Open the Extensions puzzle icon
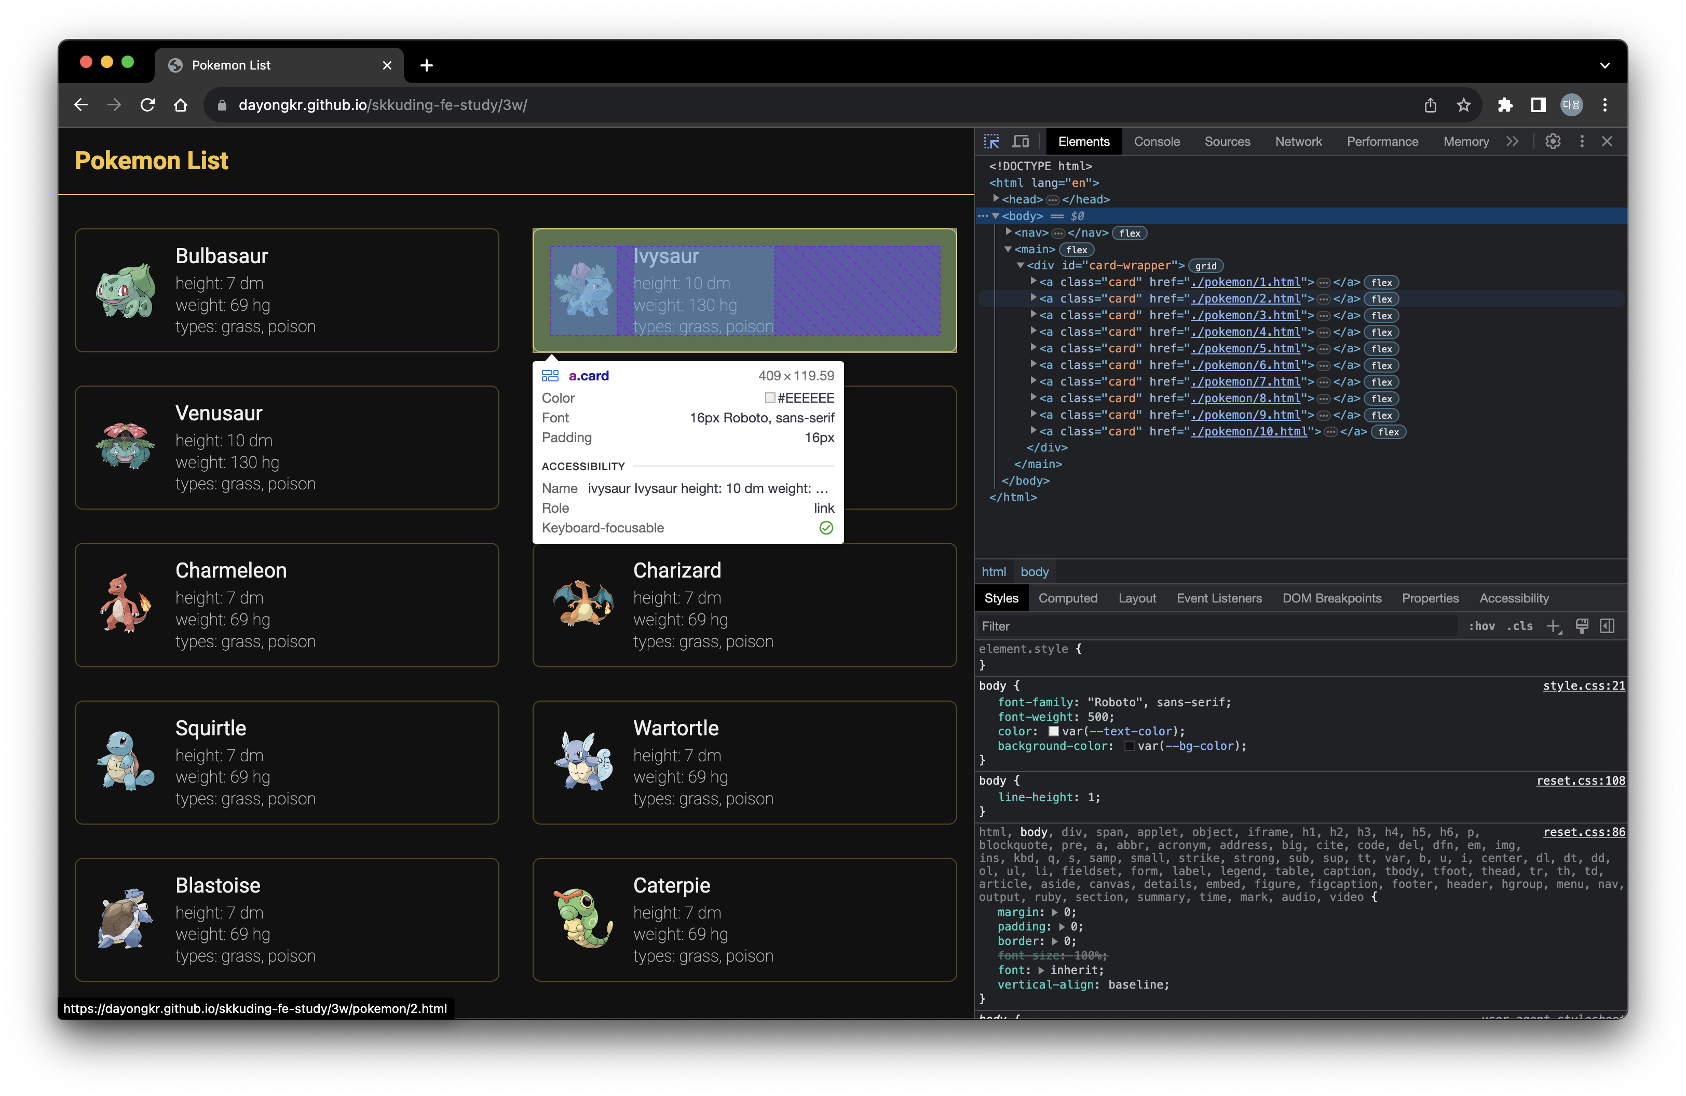The image size is (1686, 1096). point(1505,105)
